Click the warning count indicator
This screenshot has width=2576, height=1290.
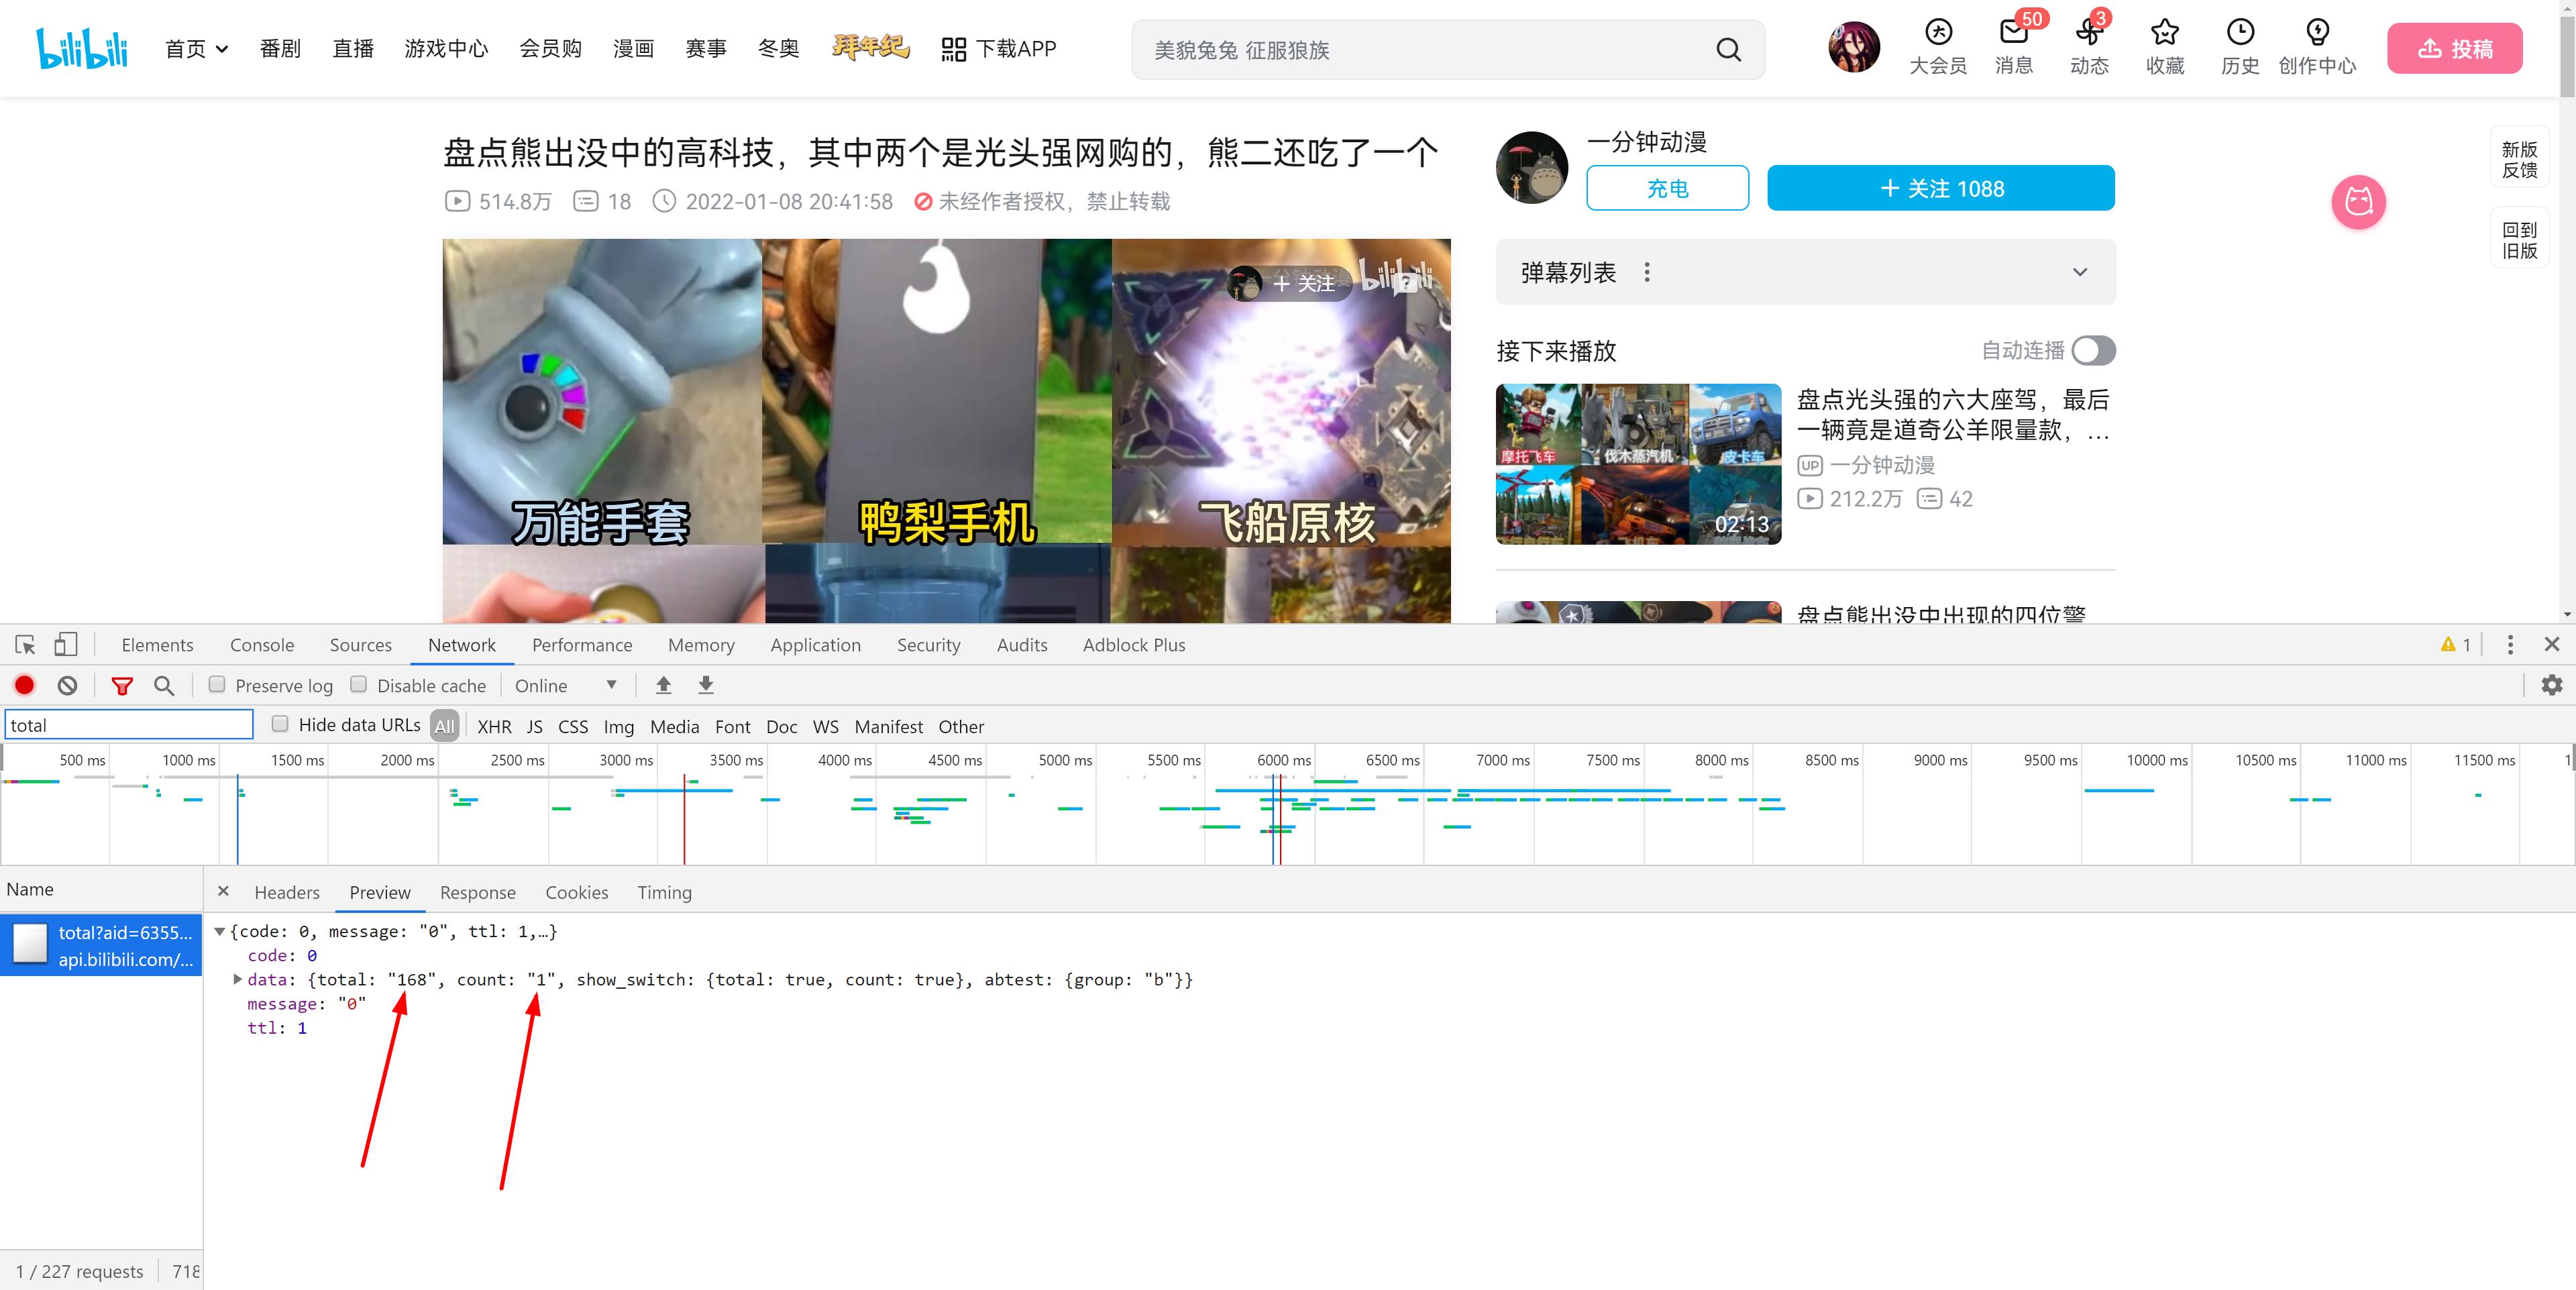tap(2456, 645)
